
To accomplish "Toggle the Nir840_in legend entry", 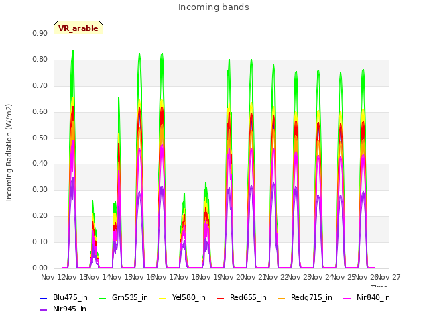I will [367, 297].
